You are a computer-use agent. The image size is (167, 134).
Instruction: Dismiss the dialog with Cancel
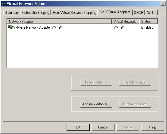[103, 127]
